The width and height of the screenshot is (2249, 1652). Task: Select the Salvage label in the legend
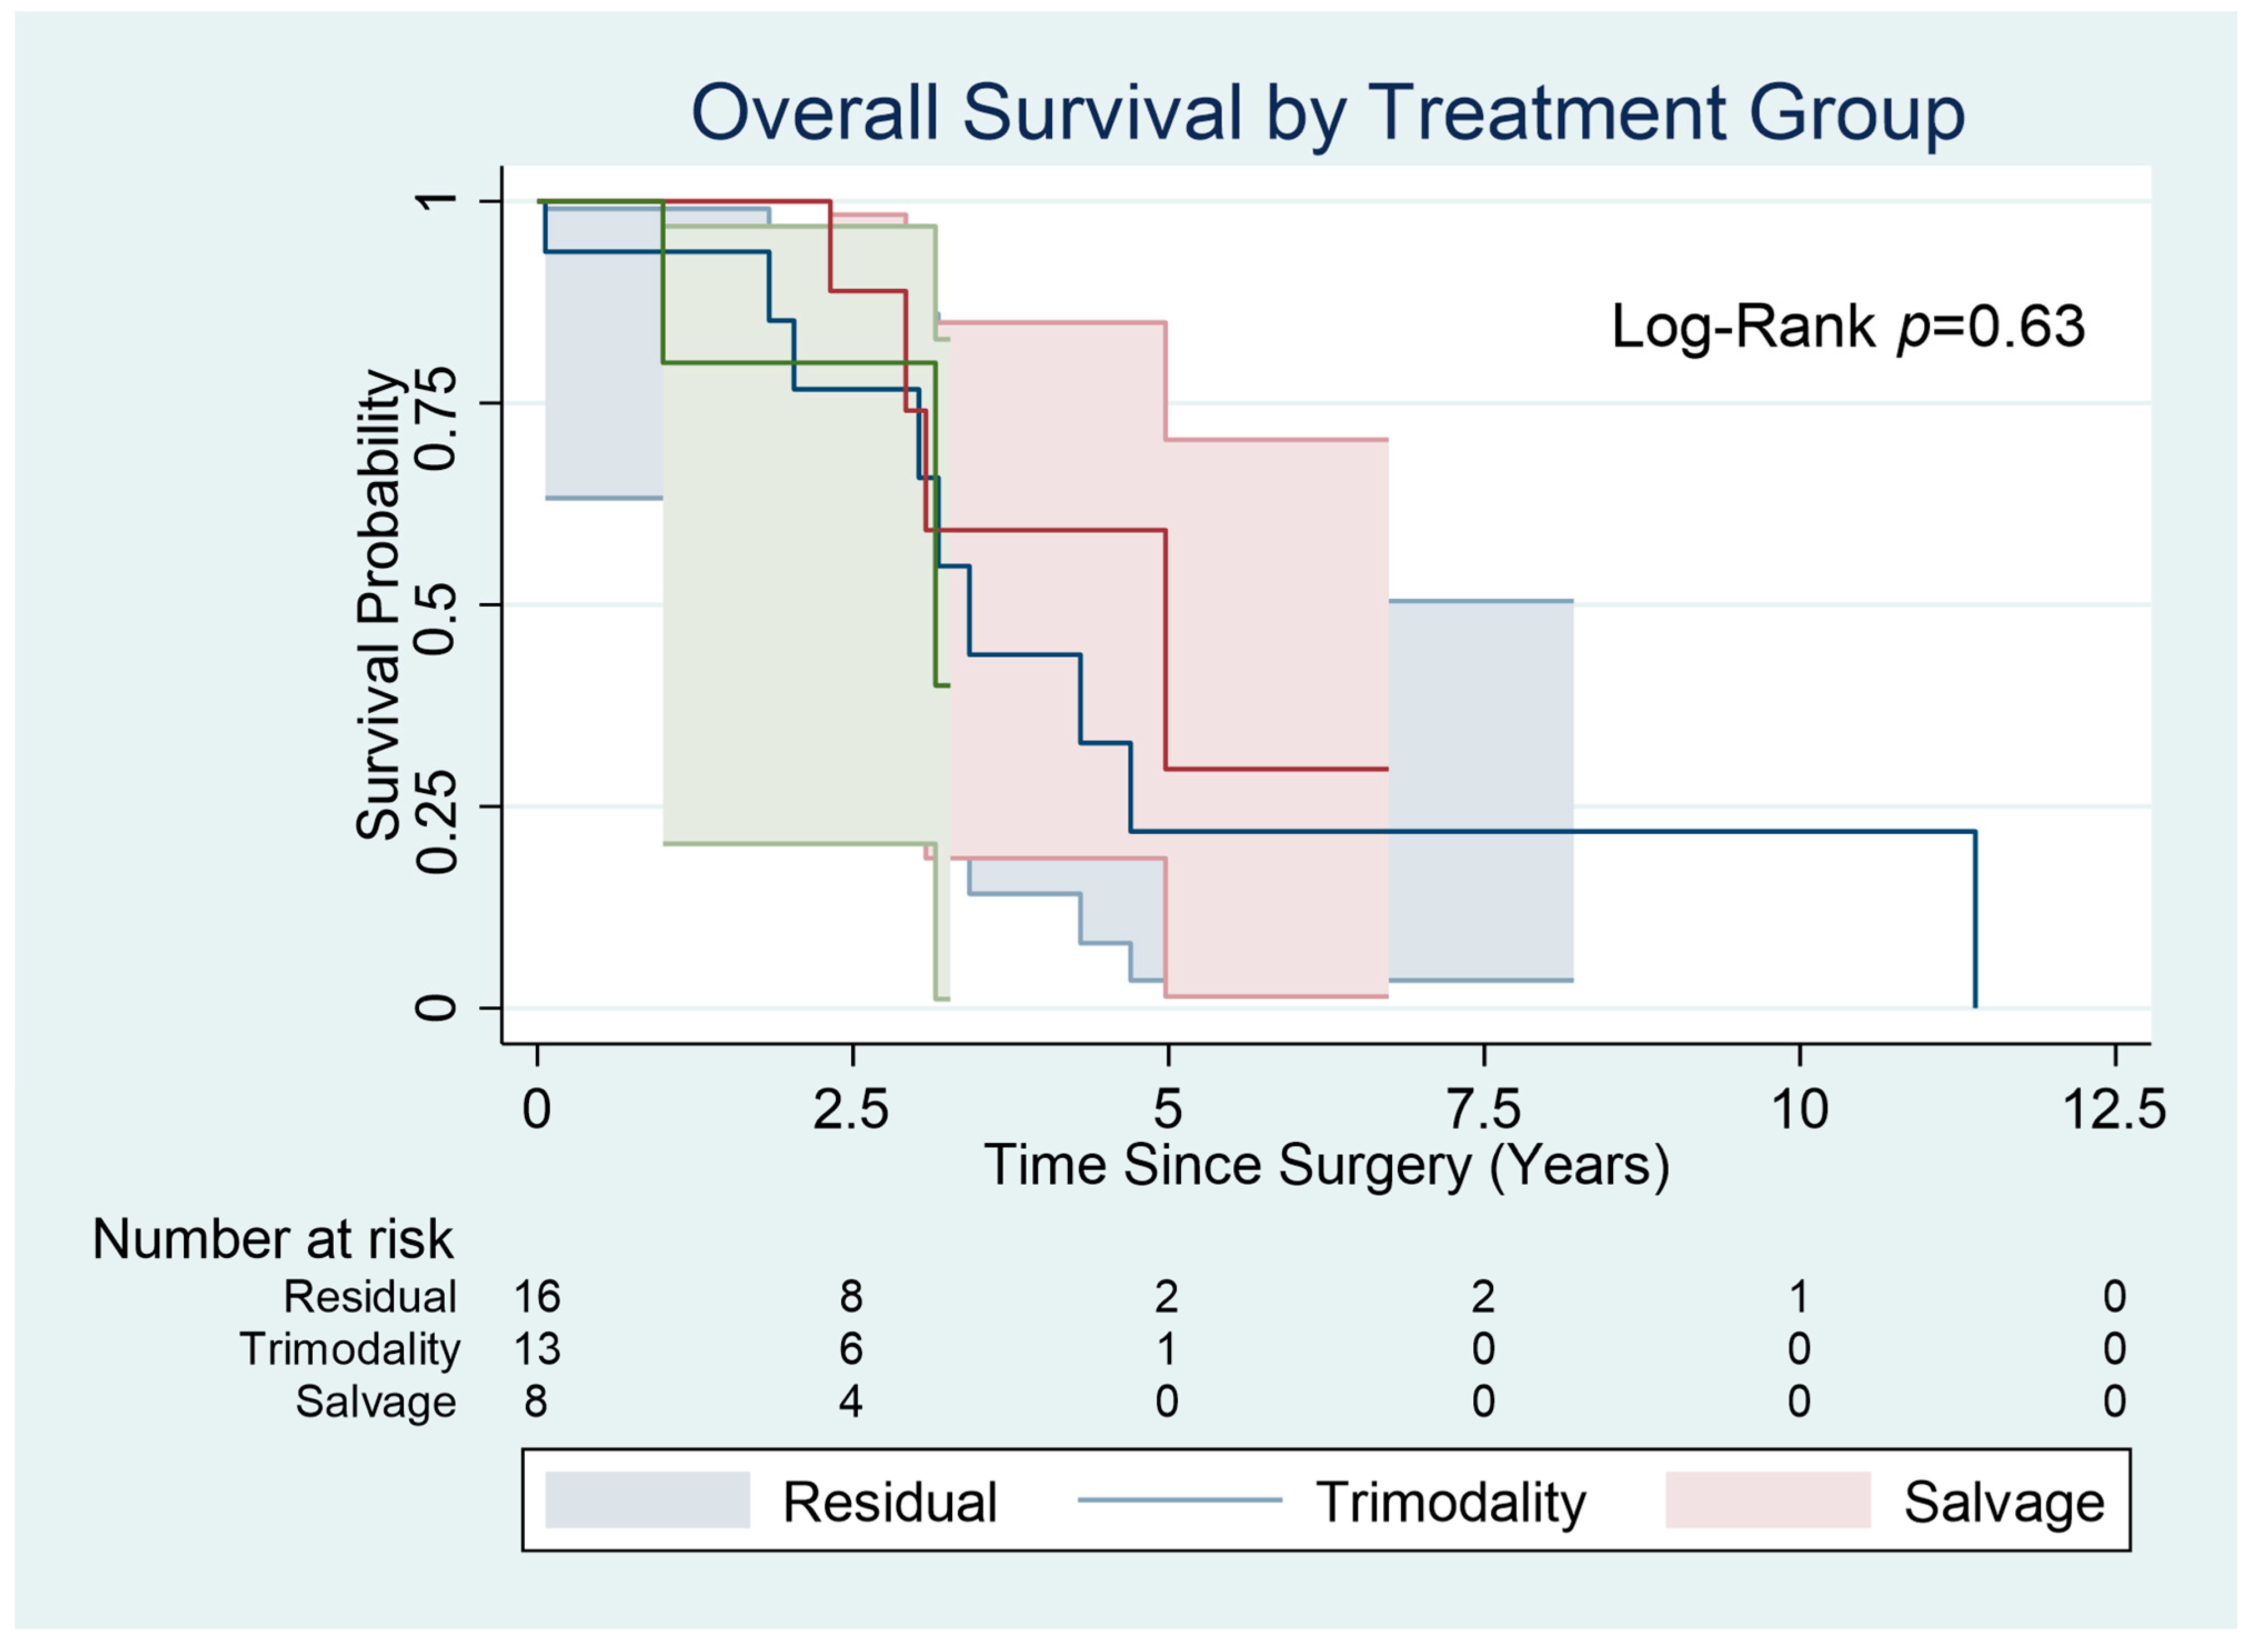click(x=2003, y=1502)
